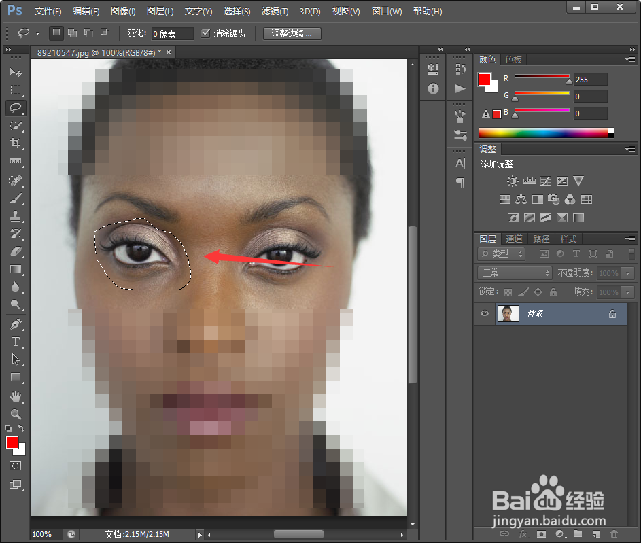Toggle lock transparent pixels
Screen dimensions: 641x543
point(508,292)
